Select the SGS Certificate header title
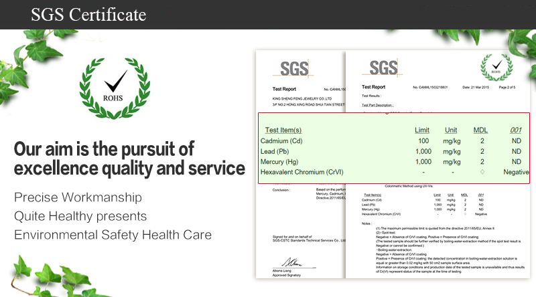 coord(88,15)
